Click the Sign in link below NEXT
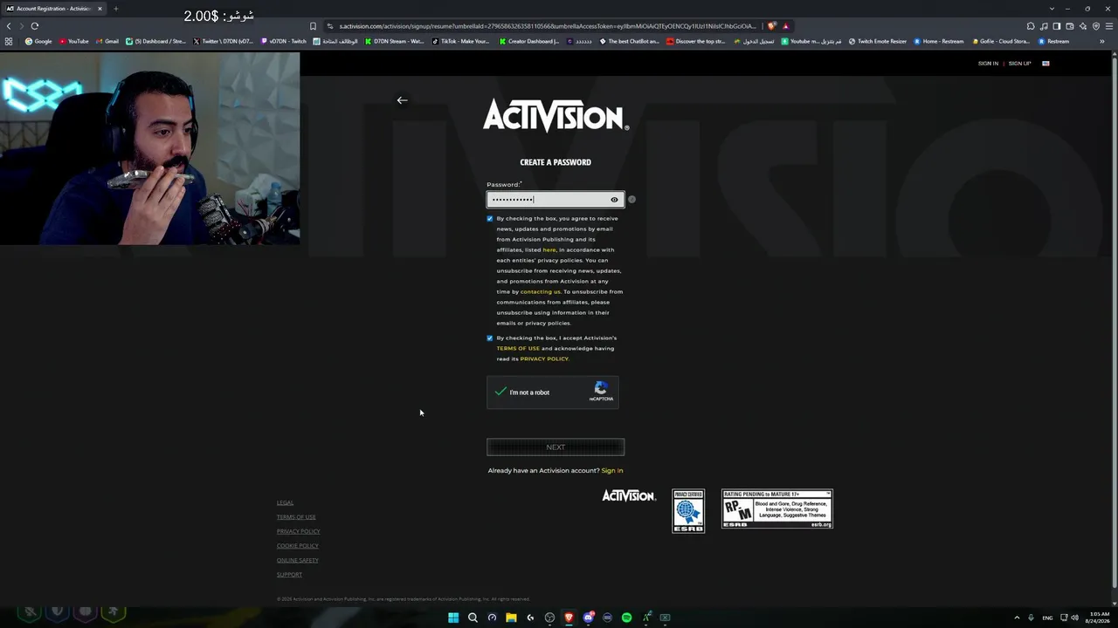Screen dimensions: 1118x628 [x=611, y=471]
